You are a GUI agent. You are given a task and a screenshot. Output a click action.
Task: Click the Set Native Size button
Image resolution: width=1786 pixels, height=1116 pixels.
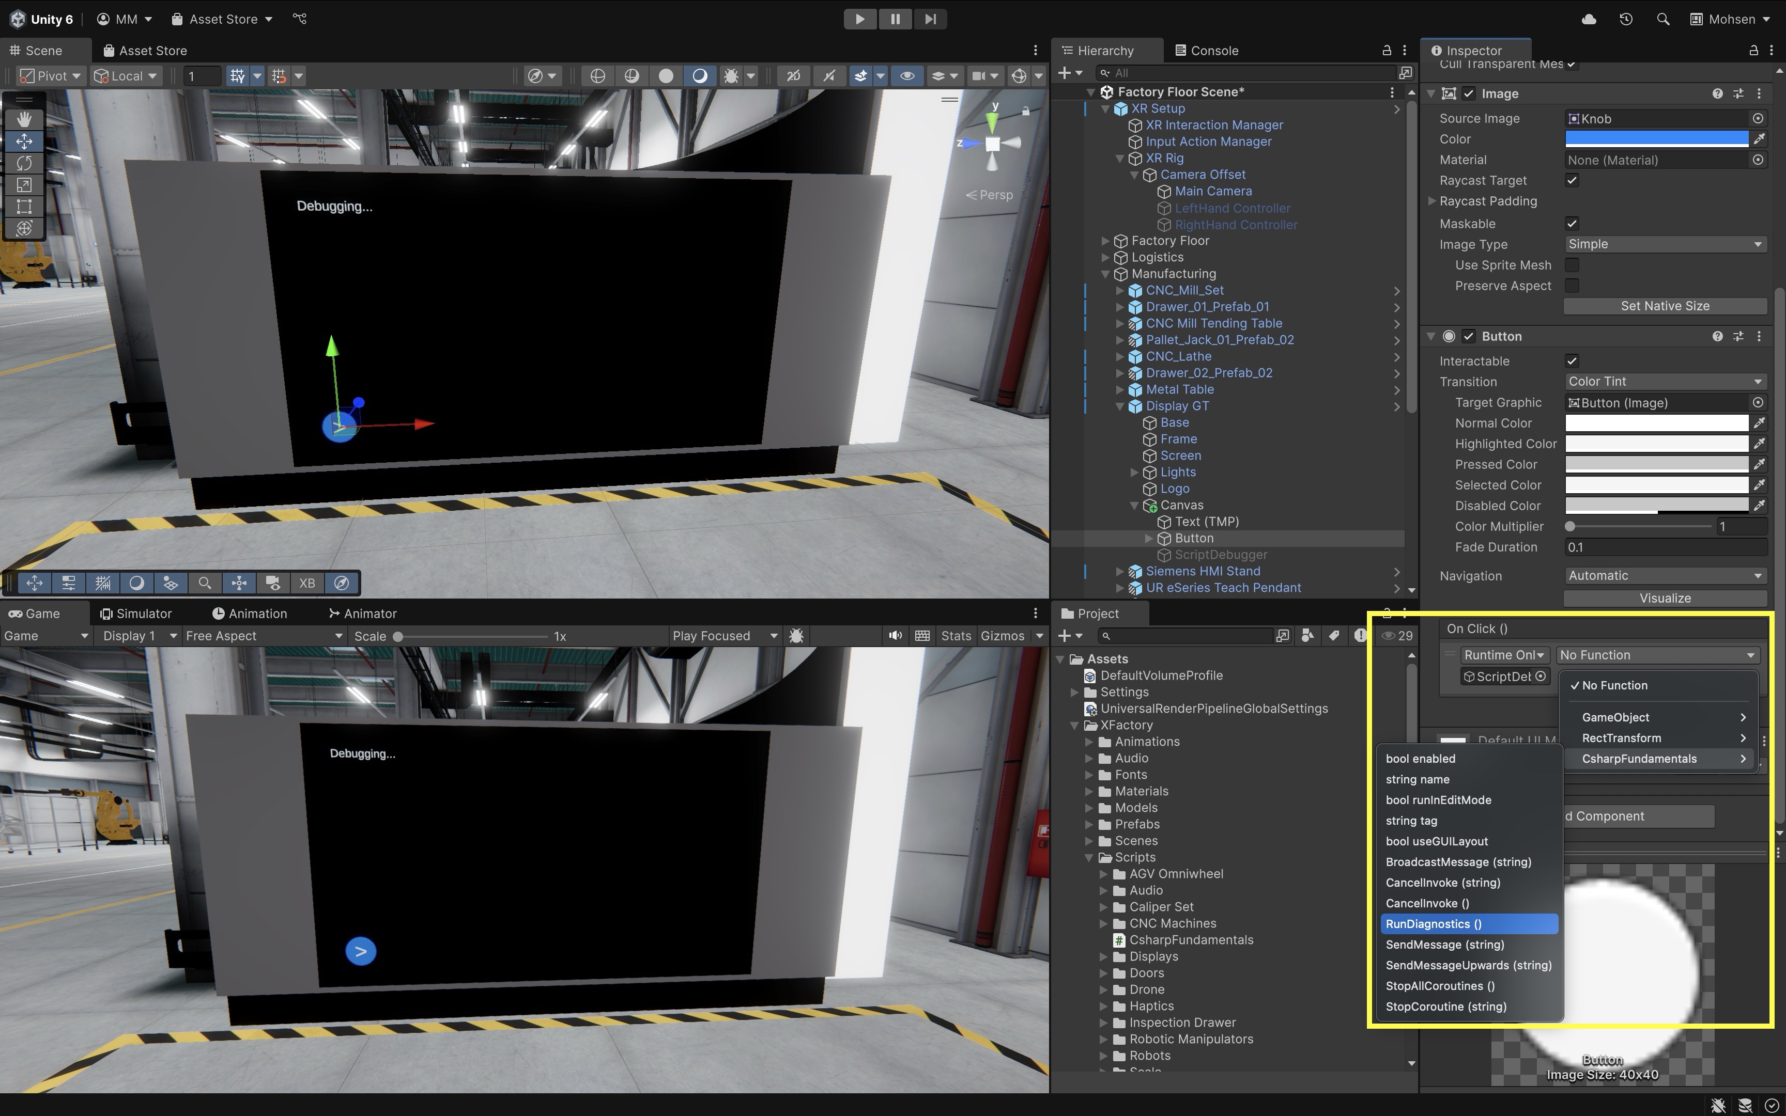tap(1665, 306)
